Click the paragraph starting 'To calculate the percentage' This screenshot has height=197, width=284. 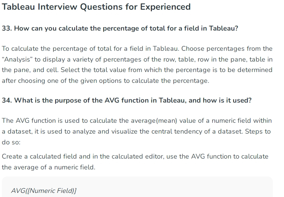[137, 65]
